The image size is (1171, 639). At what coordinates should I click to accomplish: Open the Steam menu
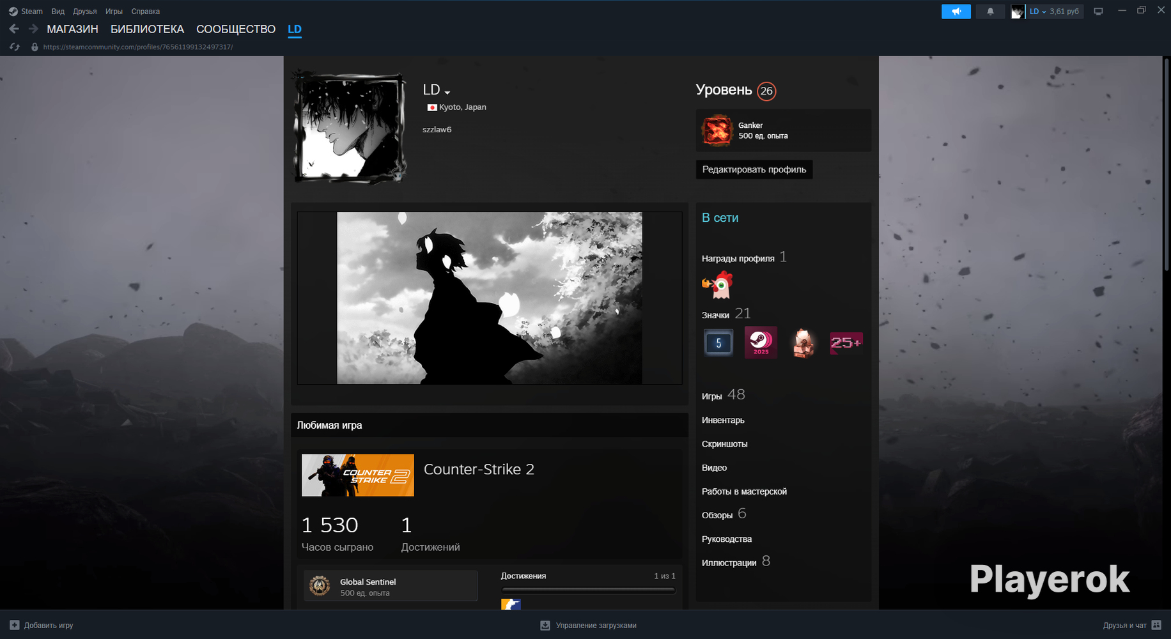[x=32, y=12]
